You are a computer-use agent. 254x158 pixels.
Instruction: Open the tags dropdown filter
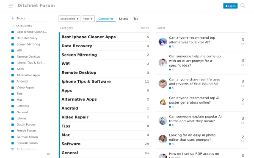[88, 19]
